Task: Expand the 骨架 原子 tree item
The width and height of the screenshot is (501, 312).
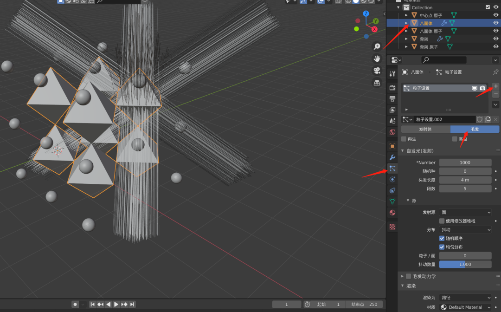Action: (406, 47)
